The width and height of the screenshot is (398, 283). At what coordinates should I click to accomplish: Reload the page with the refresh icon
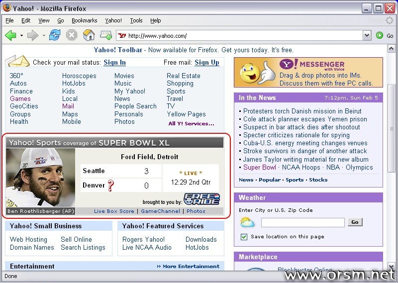55,35
